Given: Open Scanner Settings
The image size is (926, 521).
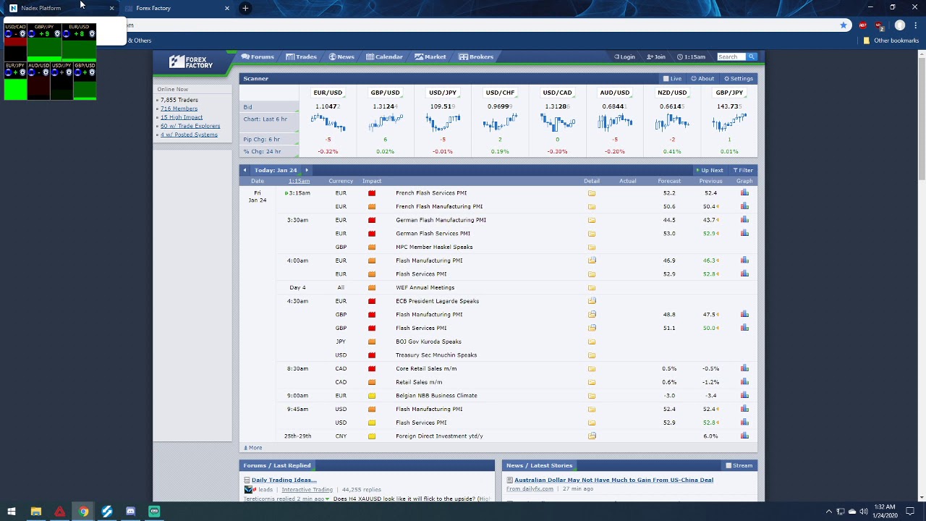Looking at the screenshot, I should [x=739, y=79].
